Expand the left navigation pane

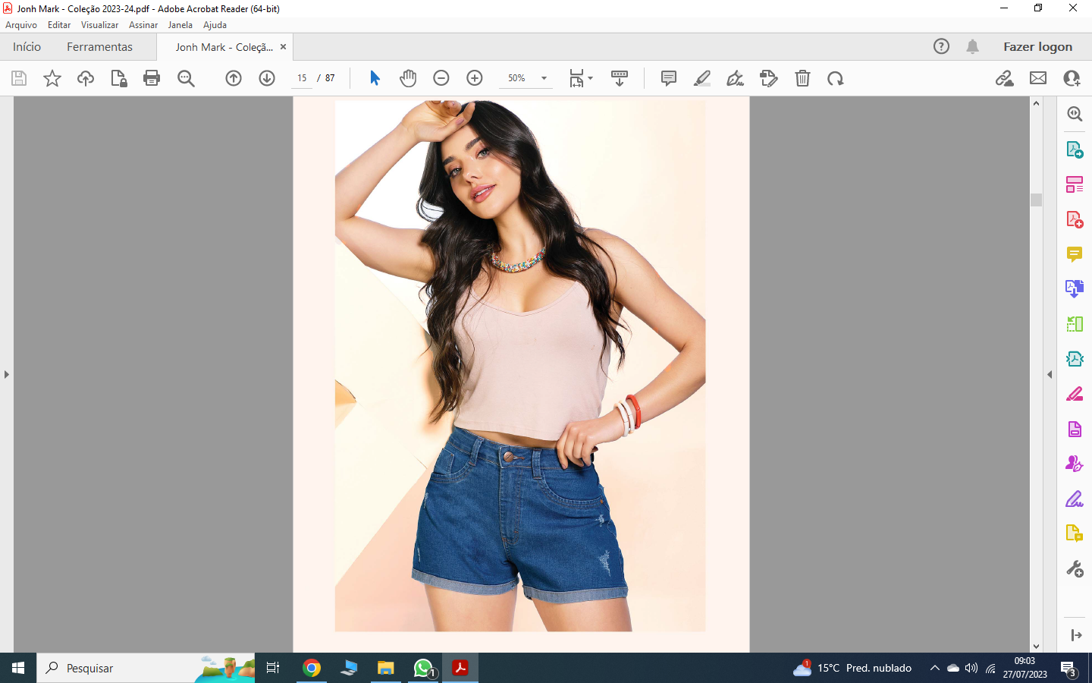(7, 374)
